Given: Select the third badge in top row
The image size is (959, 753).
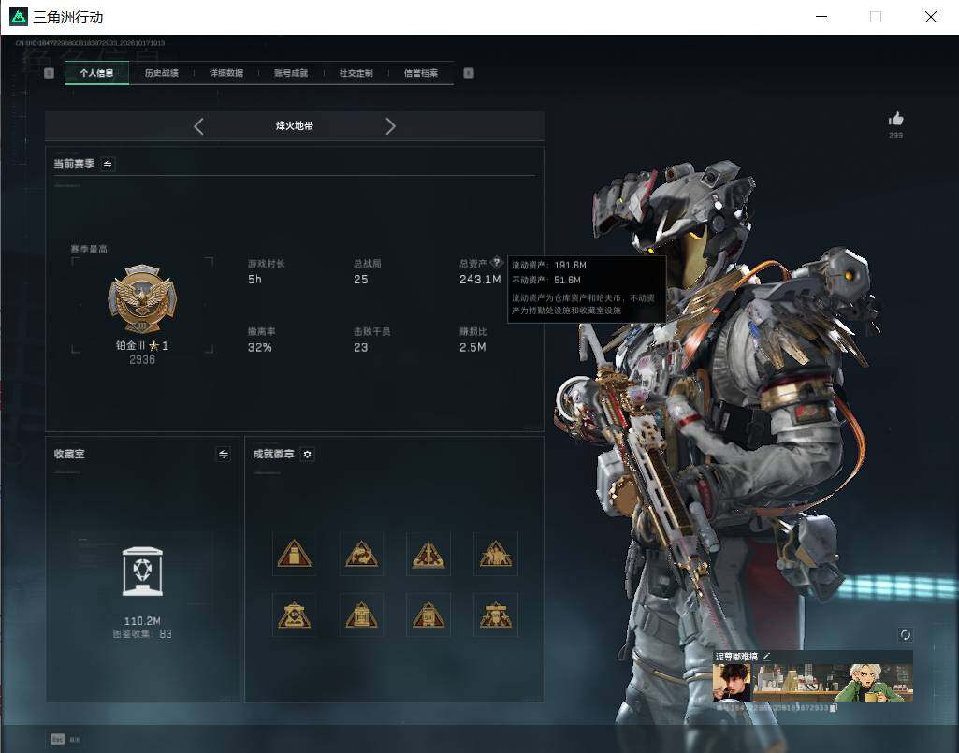Looking at the screenshot, I should click(x=429, y=554).
